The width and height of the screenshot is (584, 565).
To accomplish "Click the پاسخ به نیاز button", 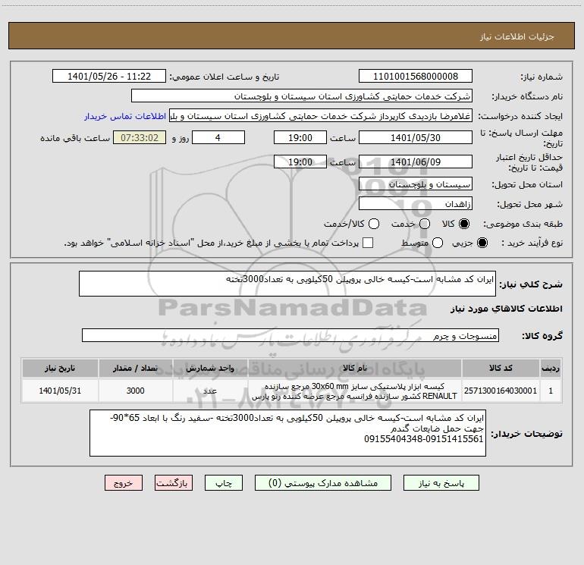I will [x=441, y=483].
